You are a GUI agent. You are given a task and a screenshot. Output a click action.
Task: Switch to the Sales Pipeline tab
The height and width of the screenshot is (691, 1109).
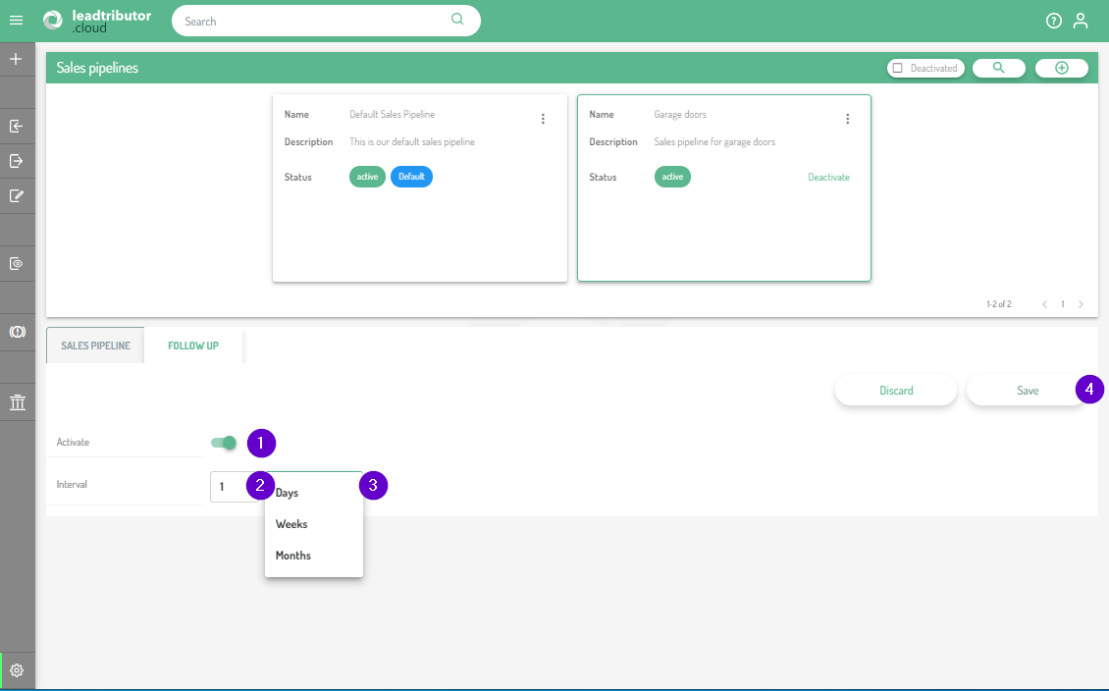(x=95, y=345)
